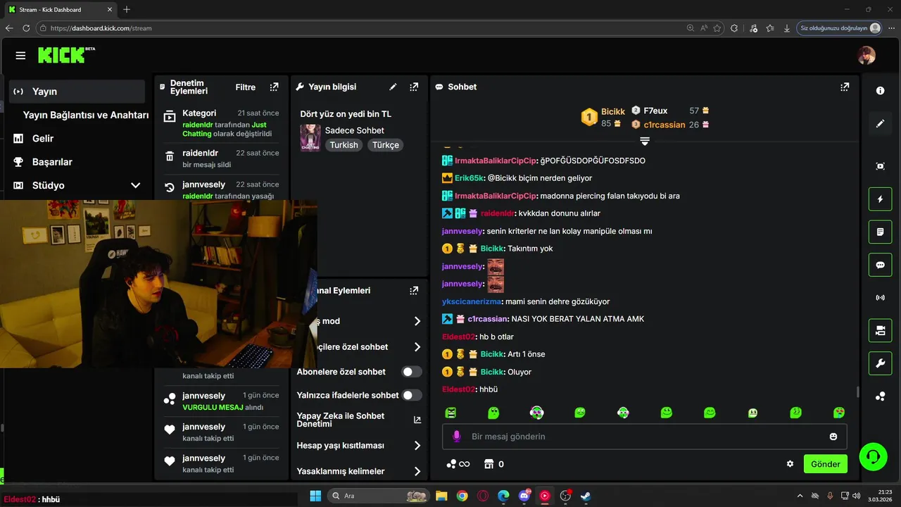Pop out the Kanal Eylemleri panel

(414, 291)
